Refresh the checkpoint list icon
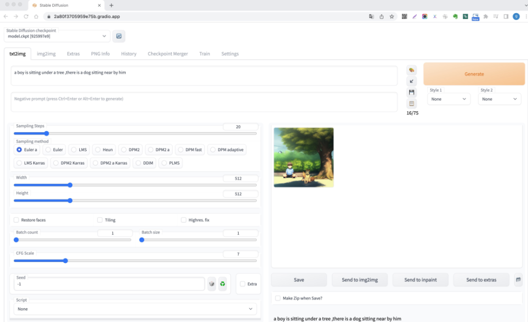Screen dimensions: 528x322 (x=119, y=36)
